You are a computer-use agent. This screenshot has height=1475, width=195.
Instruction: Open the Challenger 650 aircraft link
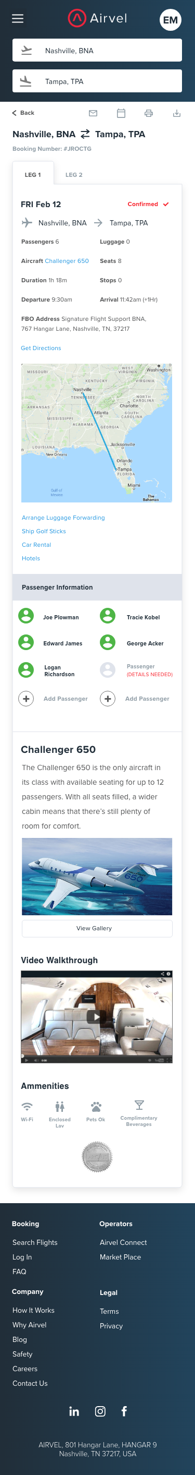[x=67, y=261]
